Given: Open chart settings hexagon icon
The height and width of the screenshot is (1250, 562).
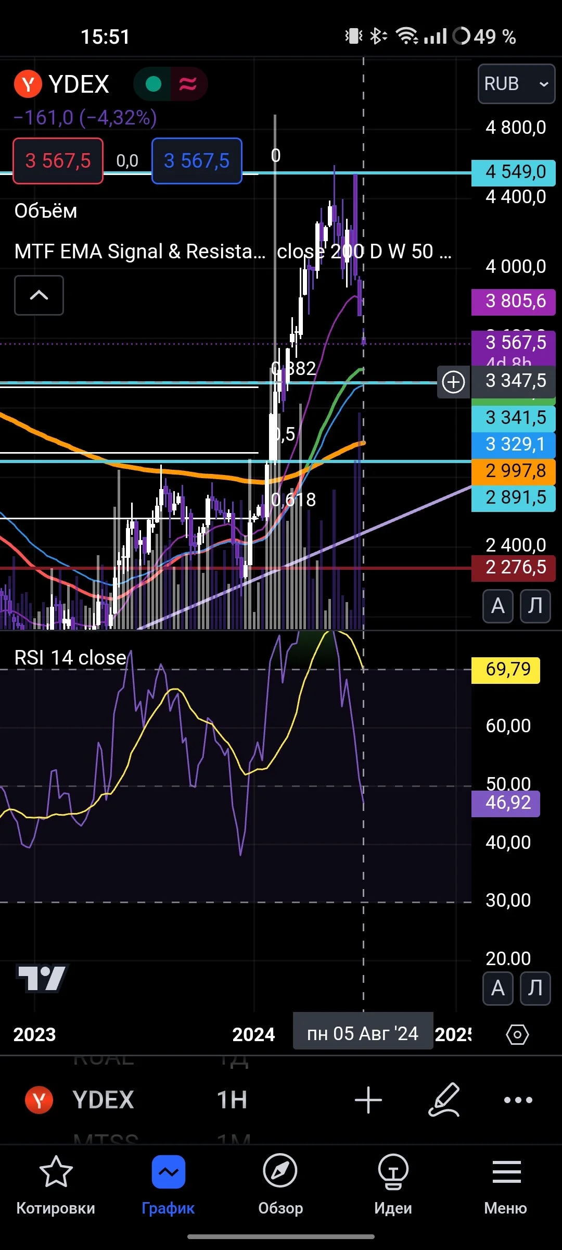Looking at the screenshot, I should tap(517, 1034).
